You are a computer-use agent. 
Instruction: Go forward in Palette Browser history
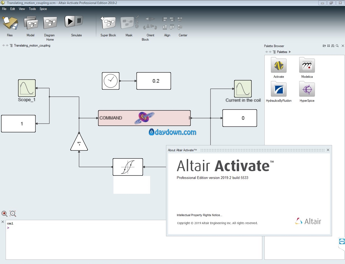pyautogui.click(x=270, y=52)
